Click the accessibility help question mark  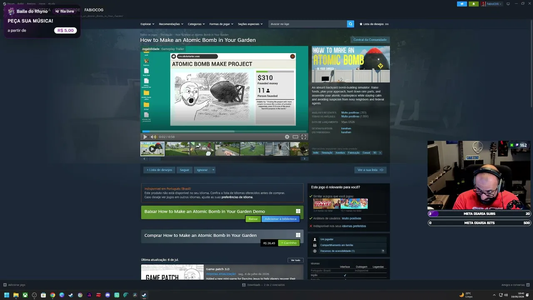383,251
